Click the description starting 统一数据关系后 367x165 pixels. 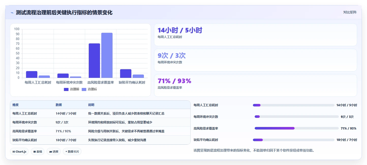pos(126,114)
